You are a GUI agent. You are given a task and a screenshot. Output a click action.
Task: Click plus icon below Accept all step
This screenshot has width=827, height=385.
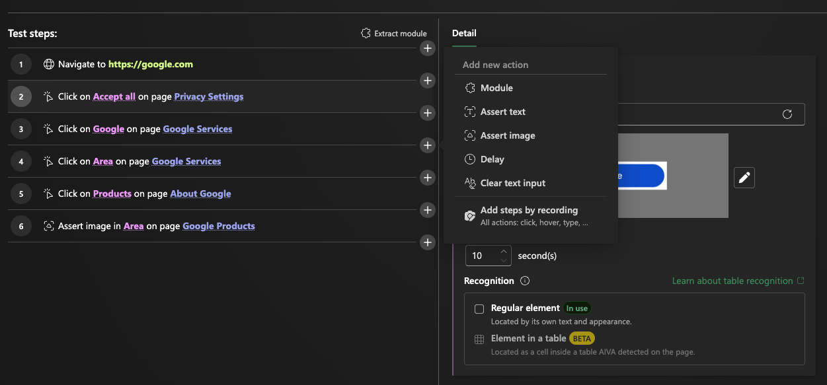coord(428,113)
